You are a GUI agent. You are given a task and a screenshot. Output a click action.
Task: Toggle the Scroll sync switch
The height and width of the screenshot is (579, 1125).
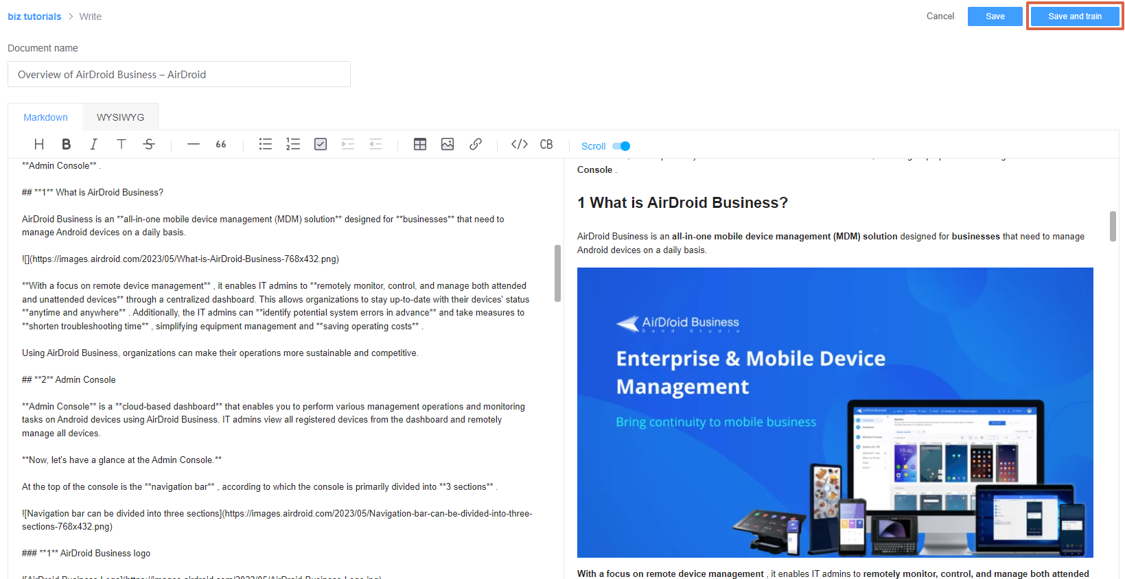(x=621, y=146)
